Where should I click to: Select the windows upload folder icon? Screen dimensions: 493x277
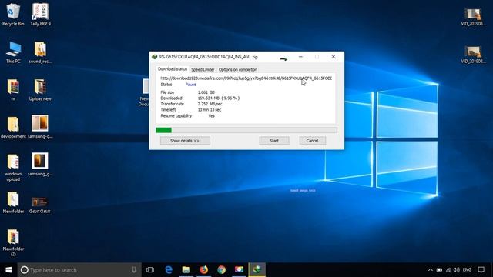pos(13,167)
